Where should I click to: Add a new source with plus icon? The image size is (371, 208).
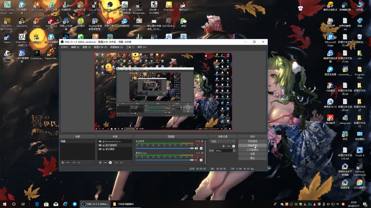point(100,162)
